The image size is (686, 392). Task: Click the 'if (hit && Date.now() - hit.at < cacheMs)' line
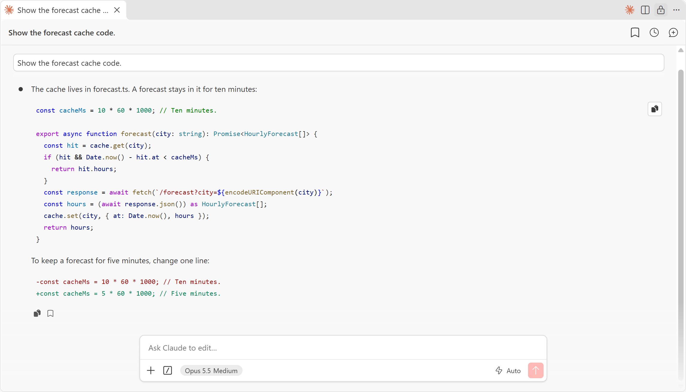[x=127, y=157]
